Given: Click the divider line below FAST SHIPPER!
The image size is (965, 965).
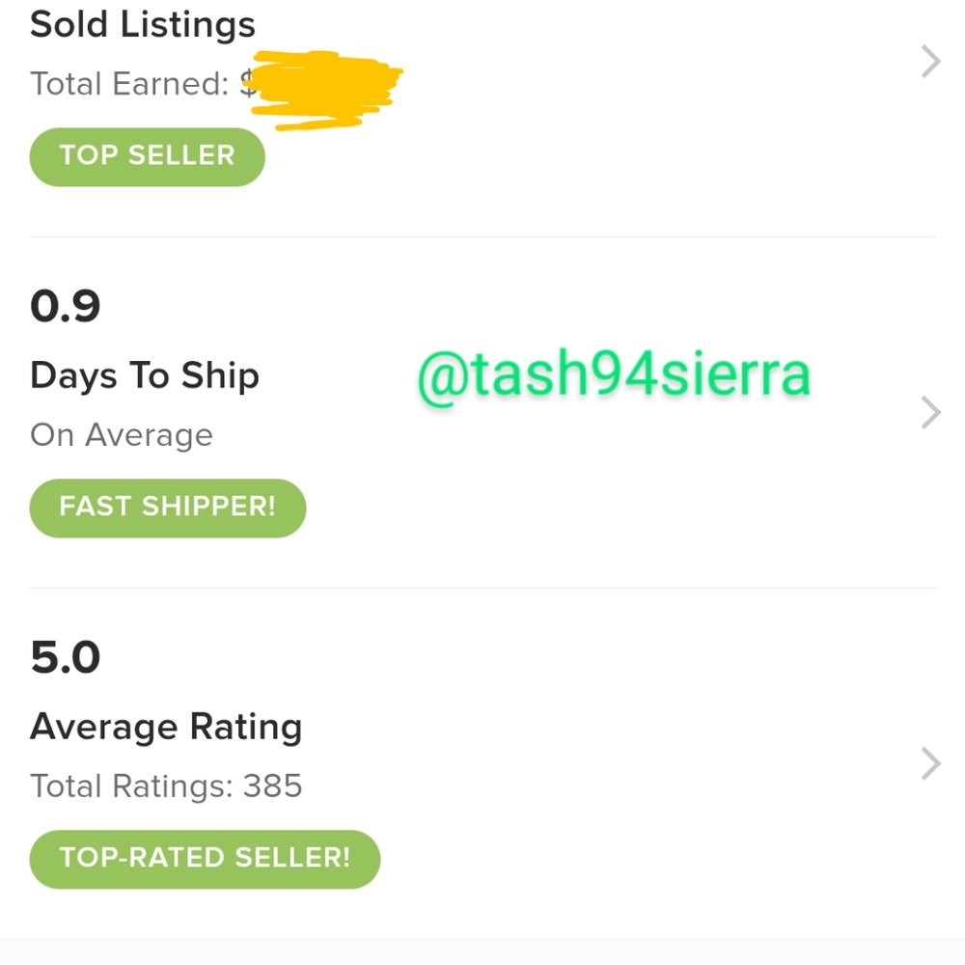Looking at the screenshot, I should click(482, 588).
